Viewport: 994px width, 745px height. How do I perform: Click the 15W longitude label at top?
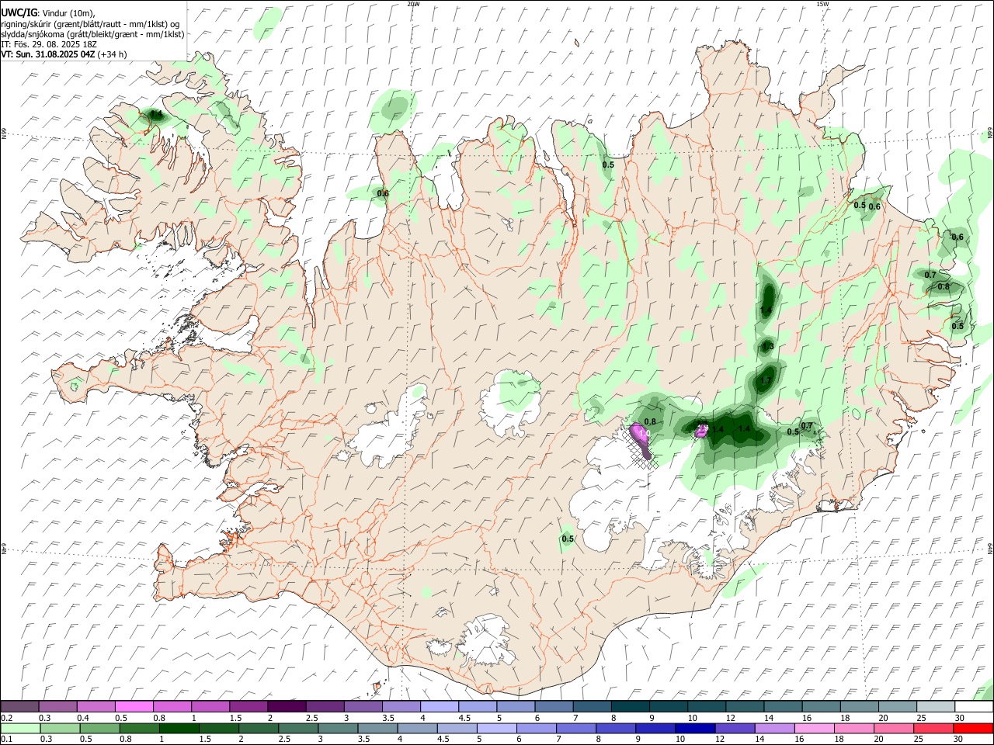click(x=822, y=4)
